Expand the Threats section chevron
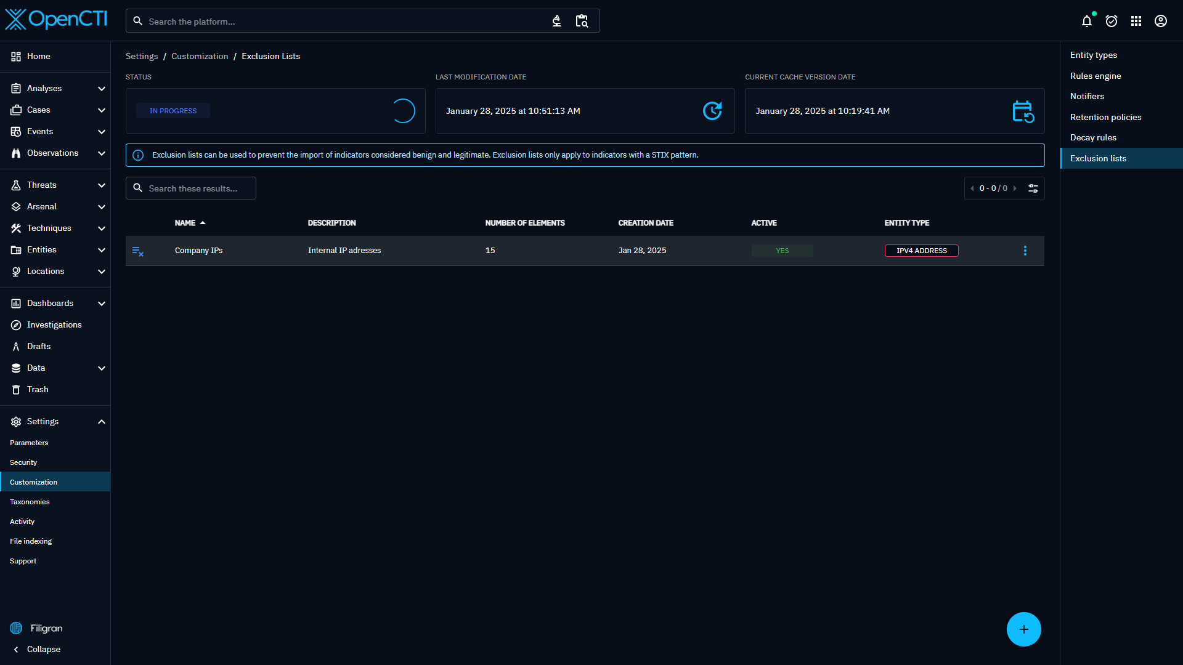Viewport: 1183px width, 665px height. tap(102, 185)
